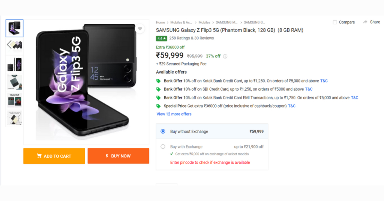Click green tag icon beside Special Price offer
The height and width of the screenshot is (201, 384).
159,106
